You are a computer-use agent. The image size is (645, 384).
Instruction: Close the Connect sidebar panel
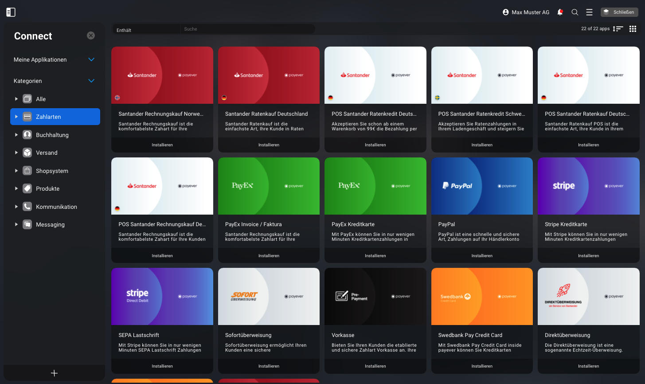[x=91, y=35]
